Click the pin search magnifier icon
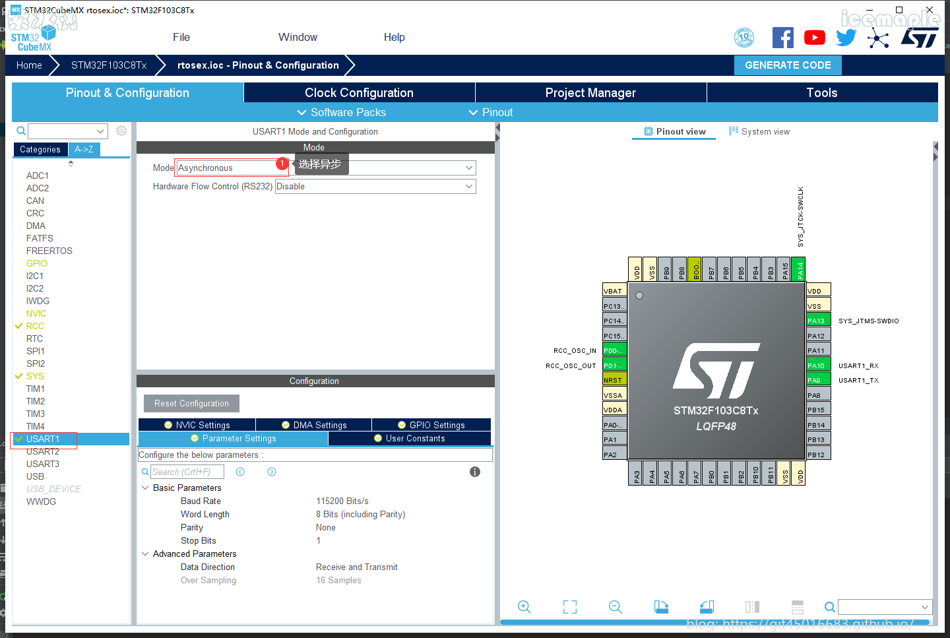Image resolution: width=950 pixels, height=638 pixels. (830, 607)
